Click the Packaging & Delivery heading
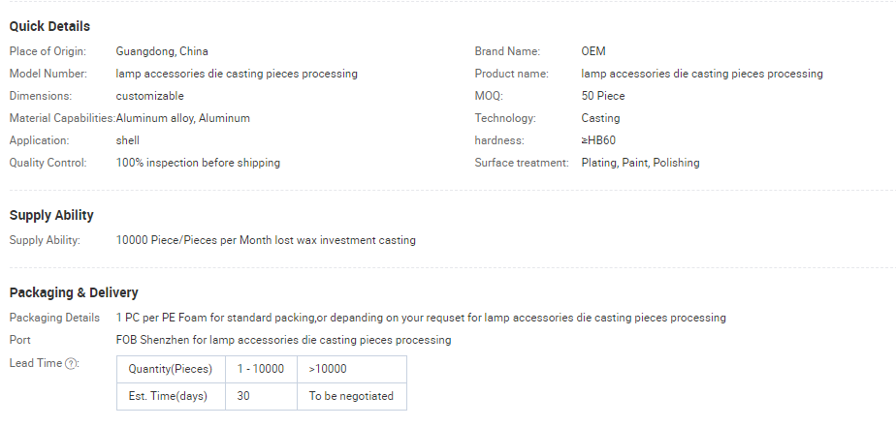Viewport: 896px width, 427px height. point(74,292)
